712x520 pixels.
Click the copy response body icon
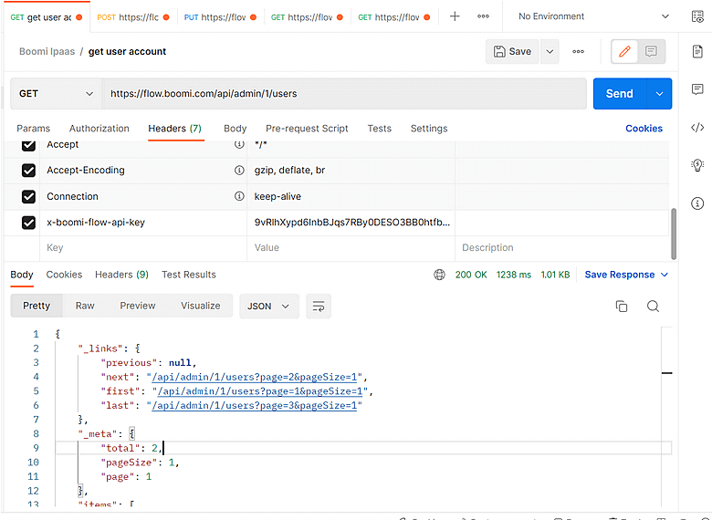pos(622,307)
